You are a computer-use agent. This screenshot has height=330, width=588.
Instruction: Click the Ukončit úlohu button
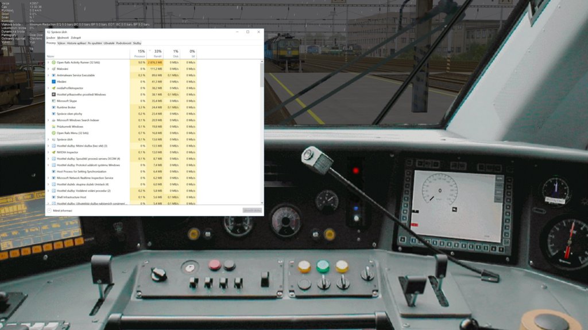pos(252,210)
